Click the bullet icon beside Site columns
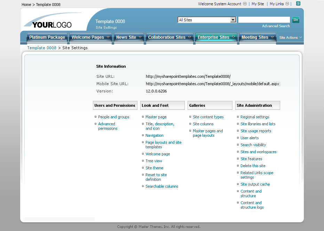 click(190, 124)
